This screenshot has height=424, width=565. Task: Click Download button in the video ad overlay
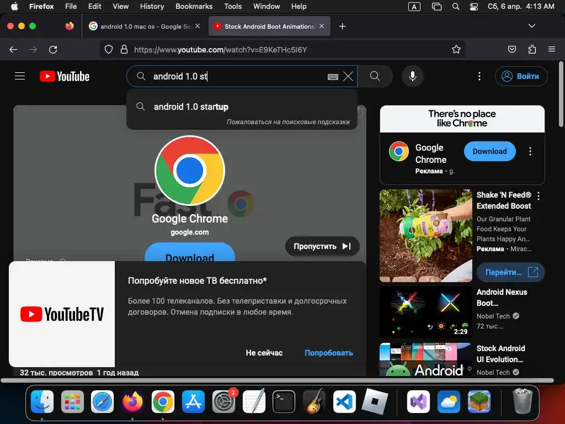[x=190, y=252]
